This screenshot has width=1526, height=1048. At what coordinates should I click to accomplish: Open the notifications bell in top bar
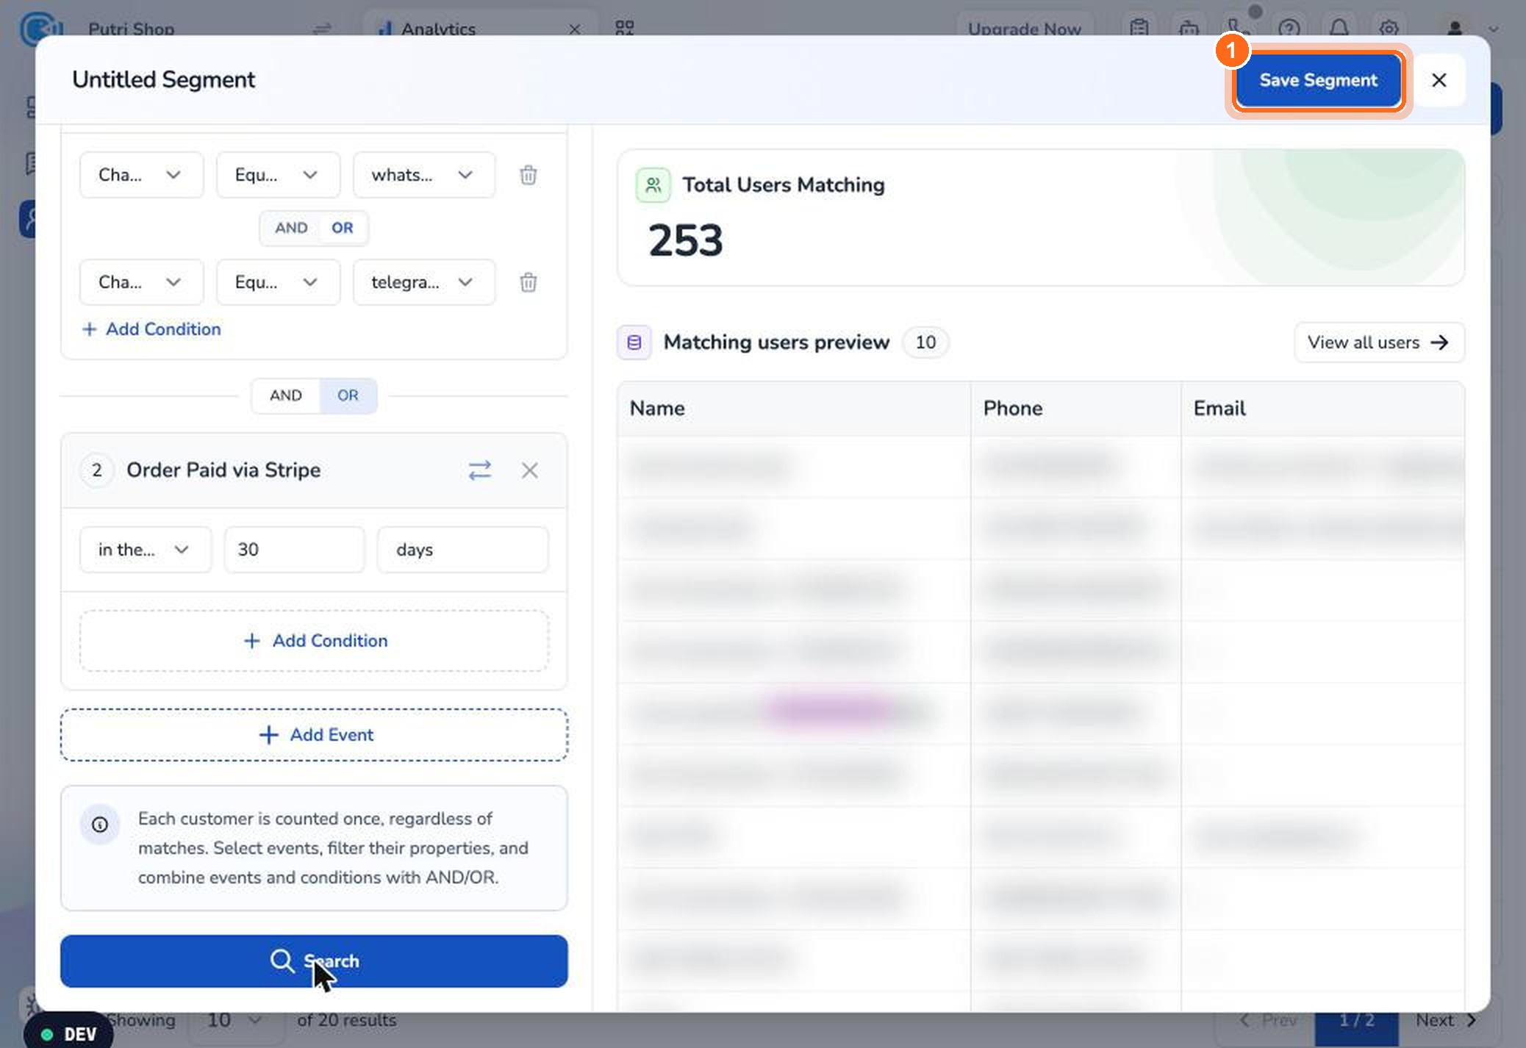1339,28
